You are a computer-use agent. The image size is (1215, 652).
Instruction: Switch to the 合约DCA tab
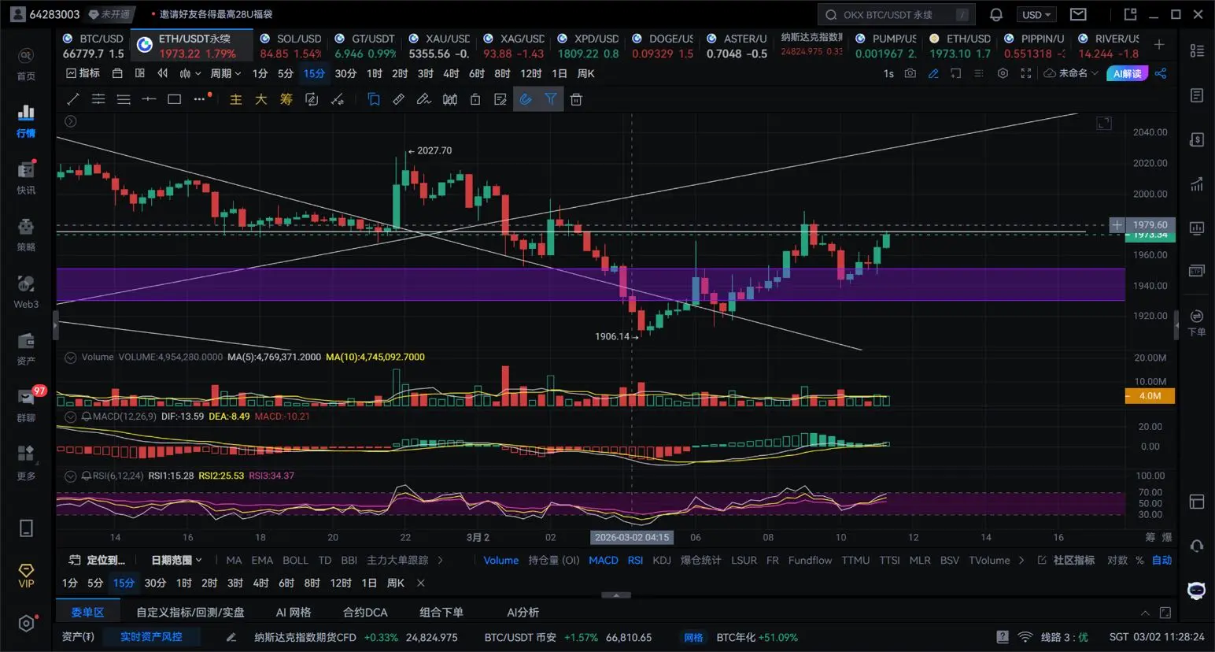pyautogui.click(x=365, y=612)
